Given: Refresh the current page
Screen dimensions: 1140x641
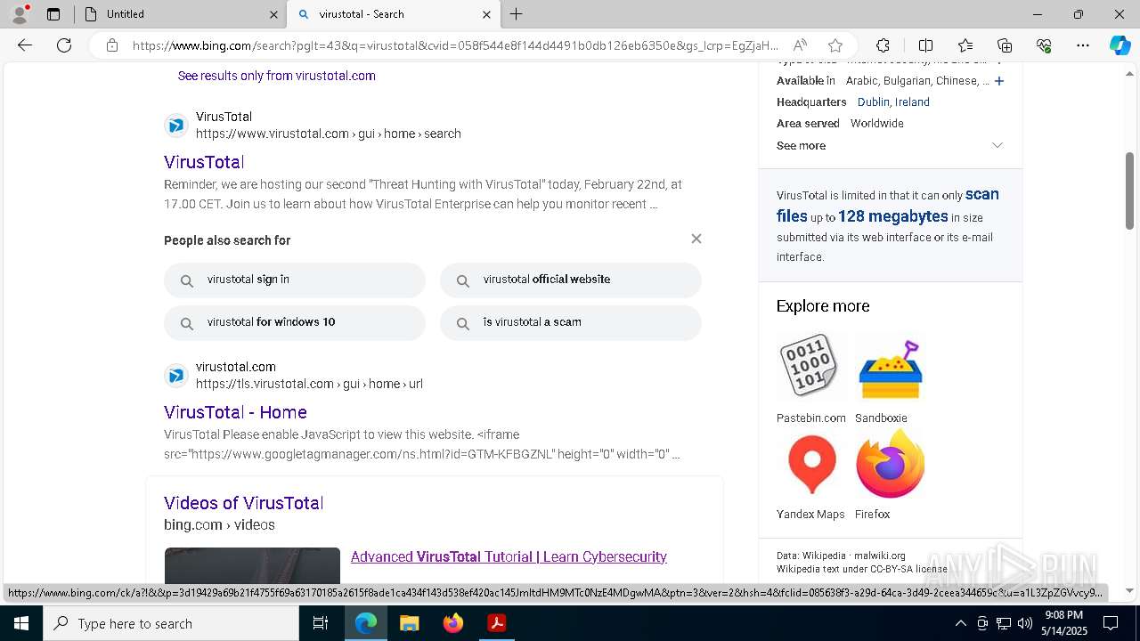Looking at the screenshot, I should (x=64, y=45).
